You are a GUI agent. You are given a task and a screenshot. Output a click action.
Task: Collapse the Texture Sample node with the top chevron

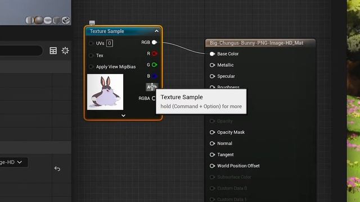click(156, 31)
